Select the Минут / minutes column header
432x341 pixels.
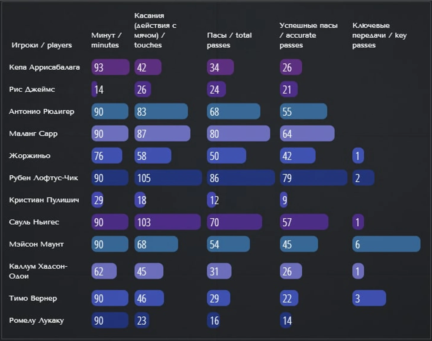click(106, 40)
